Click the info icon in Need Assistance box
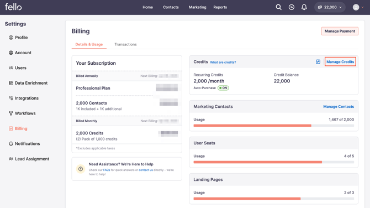 (81, 169)
